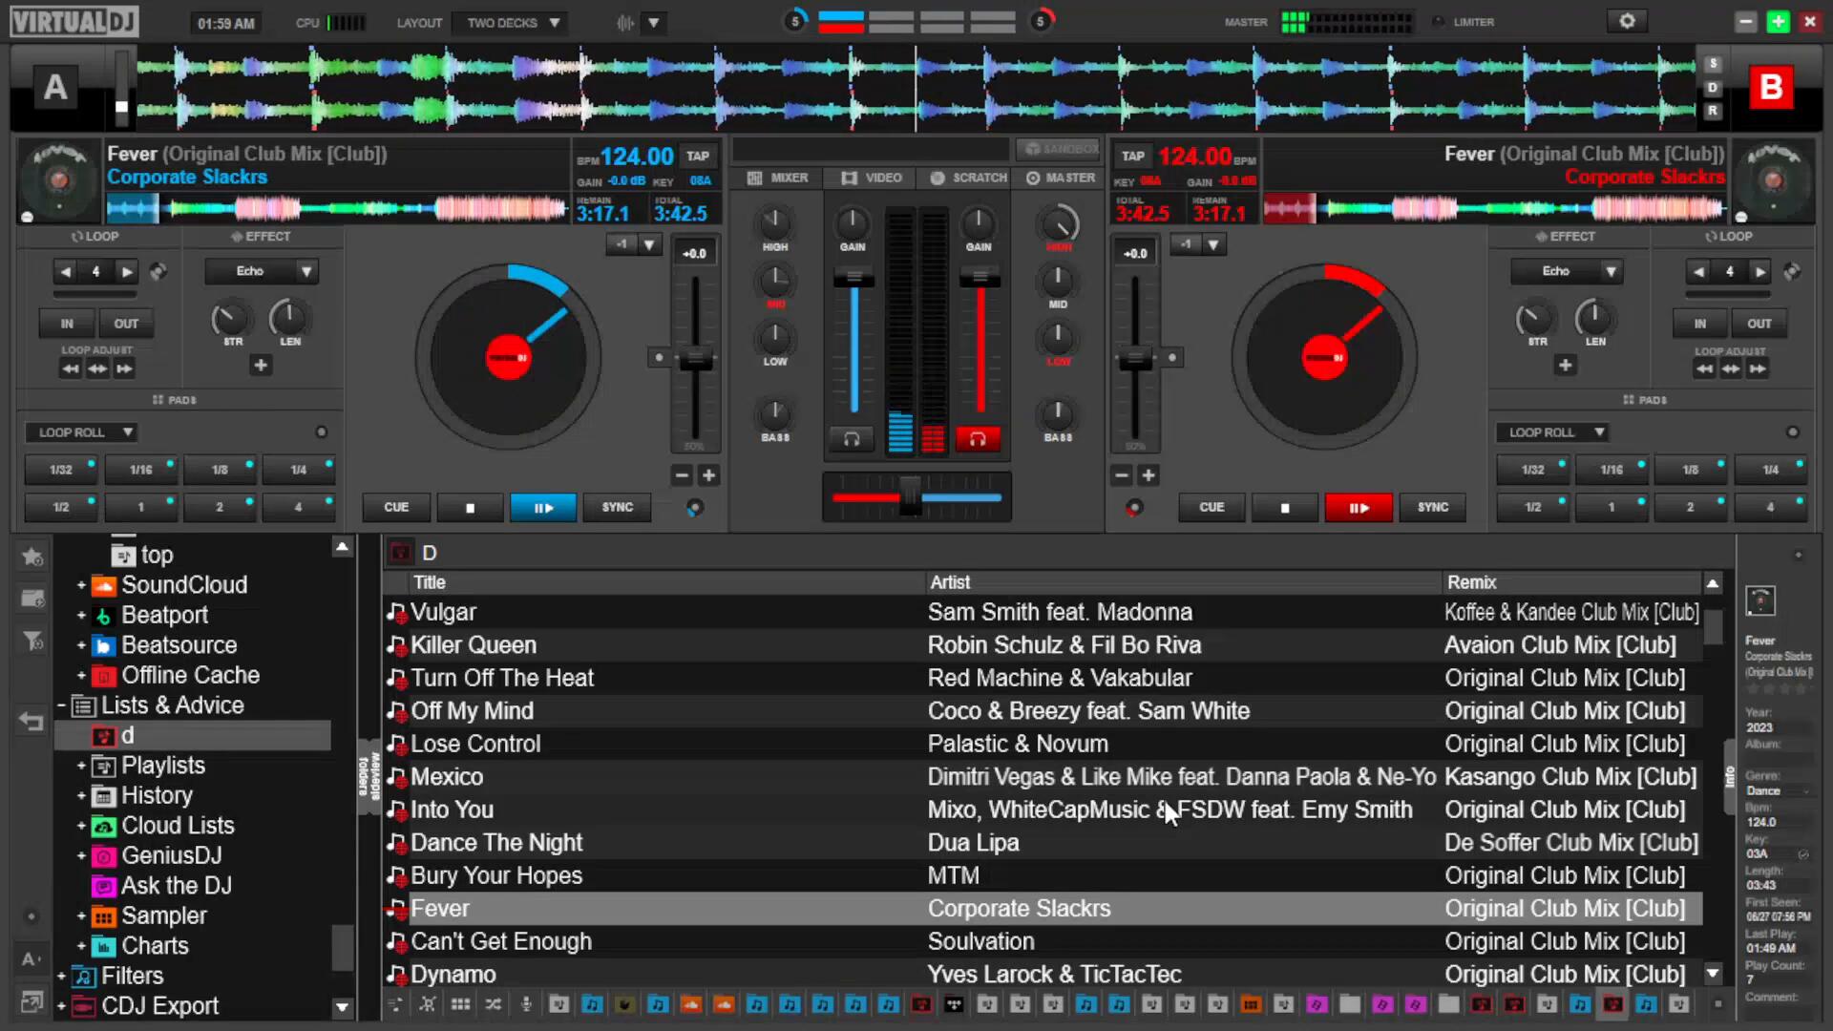Expand the Playlists tree node

pyautogui.click(x=81, y=766)
